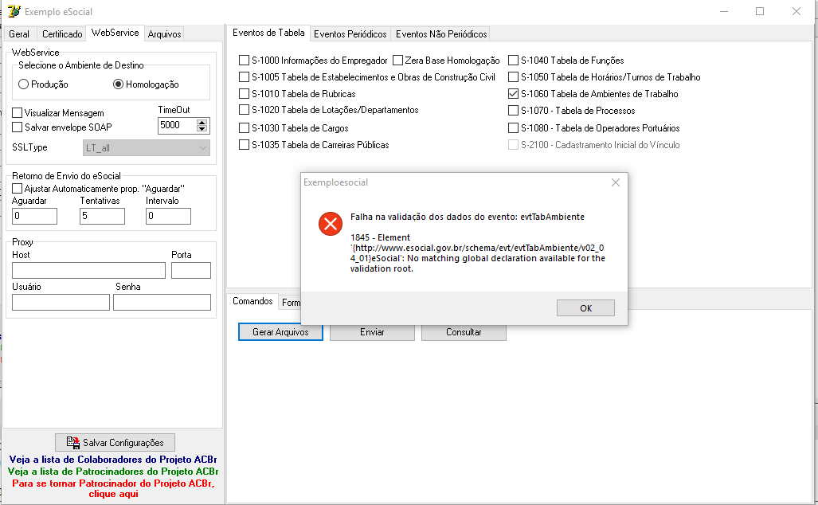This screenshot has width=818, height=505.
Task: Check S-1005 Tabela de Estabelecimentos
Action: pos(244,76)
